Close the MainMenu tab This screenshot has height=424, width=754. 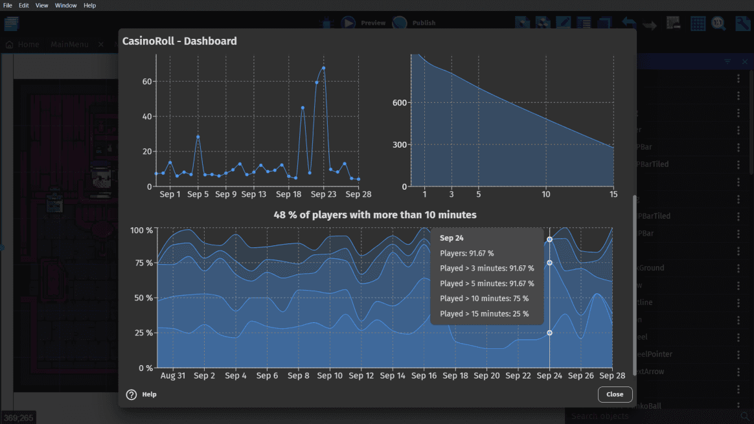[x=101, y=45]
